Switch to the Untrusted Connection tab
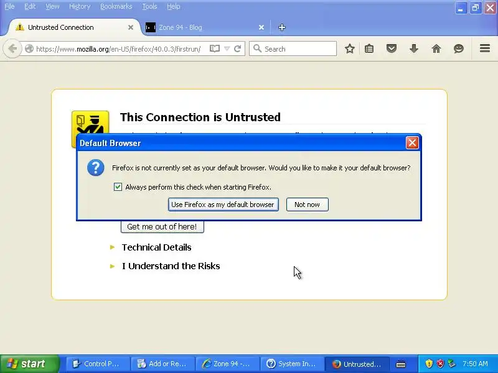Image resolution: width=498 pixels, height=373 pixels. click(x=74, y=27)
